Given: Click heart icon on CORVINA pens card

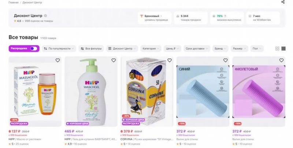Looking at the screenshot, I should pyautogui.click(x=170, y=60).
